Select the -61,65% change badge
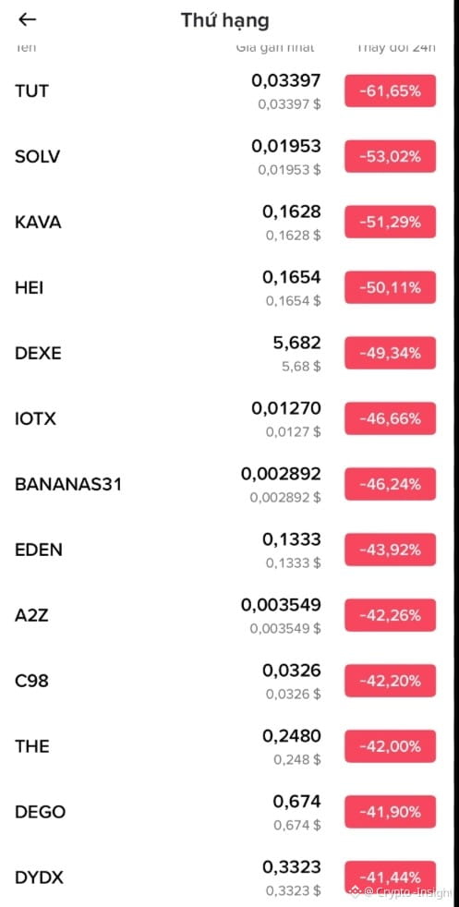This screenshot has height=907, width=459. coord(391,91)
